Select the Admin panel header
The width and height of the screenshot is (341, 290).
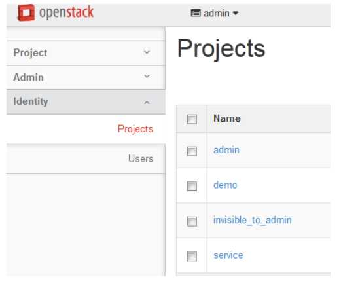point(86,77)
